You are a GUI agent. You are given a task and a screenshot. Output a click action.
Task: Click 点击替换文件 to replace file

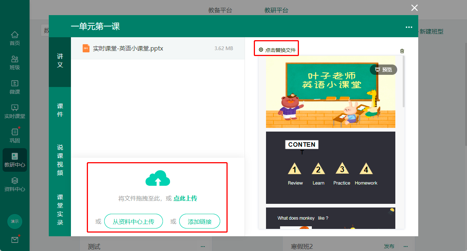[x=277, y=50]
